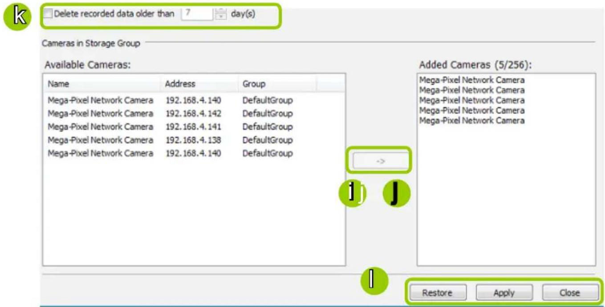Click camera name in the 192.168.4.142 row
Screen dimensions: 605x307
coord(100,114)
